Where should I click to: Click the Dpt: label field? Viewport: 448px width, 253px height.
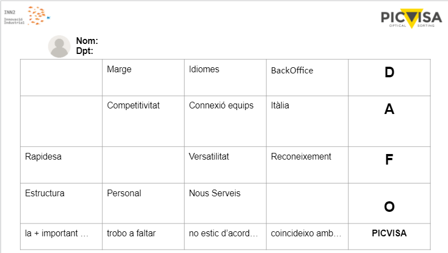84,51
